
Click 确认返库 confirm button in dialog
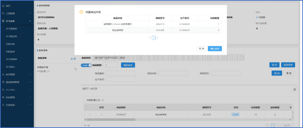pyautogui.click(x=215, y=49)
